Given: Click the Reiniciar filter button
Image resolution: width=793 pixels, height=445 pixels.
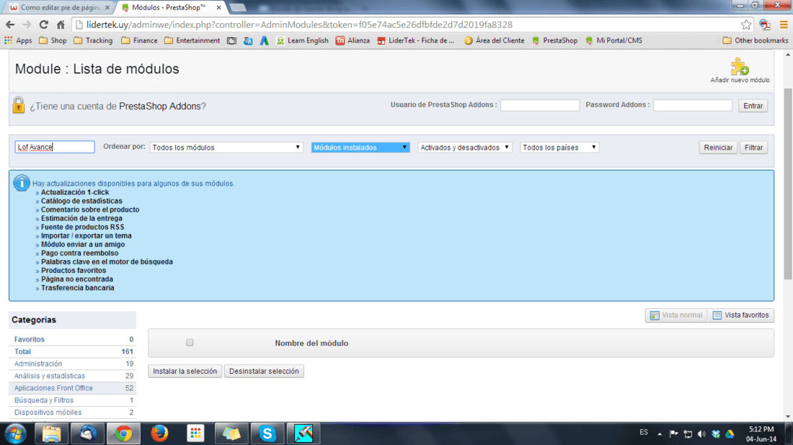Looking at the screenshot, I should click(x=717, y=148).
